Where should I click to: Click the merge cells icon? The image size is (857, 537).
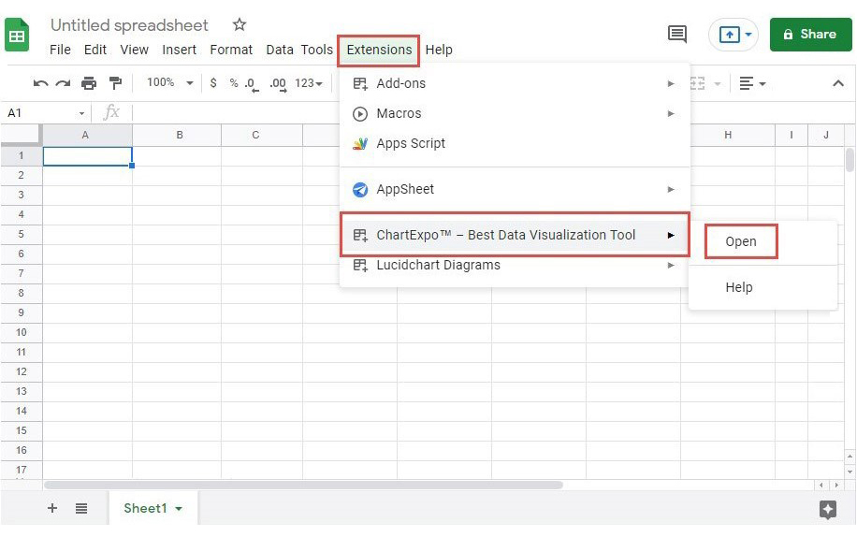(x=697, y=83)
